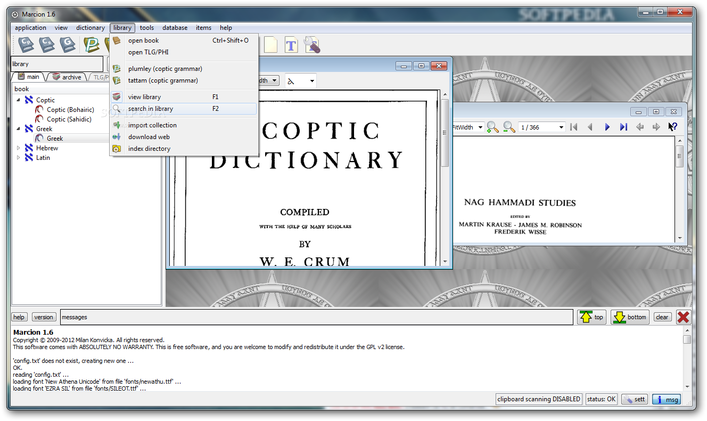The image size is (707, 421).
Task: Click the library title input field
Action: [56, 64]
